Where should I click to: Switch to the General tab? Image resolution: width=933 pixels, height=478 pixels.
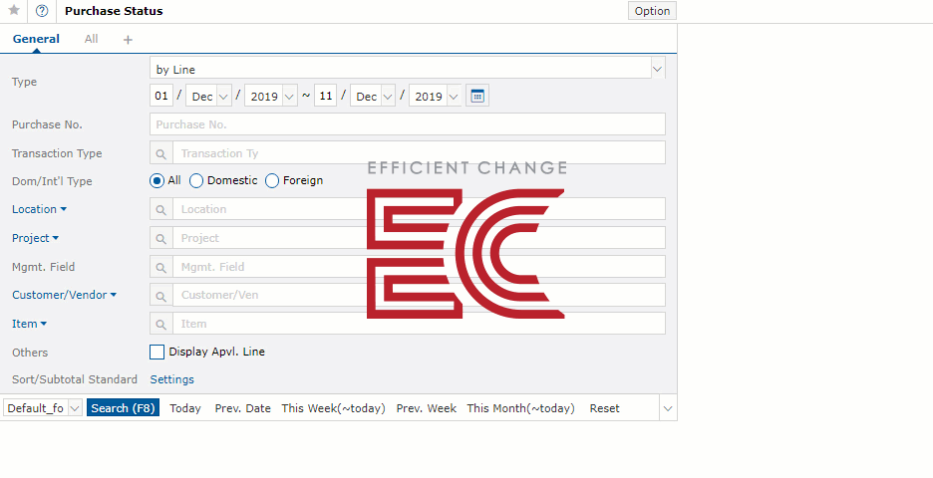pyautogui.click(x=36, y=39)
